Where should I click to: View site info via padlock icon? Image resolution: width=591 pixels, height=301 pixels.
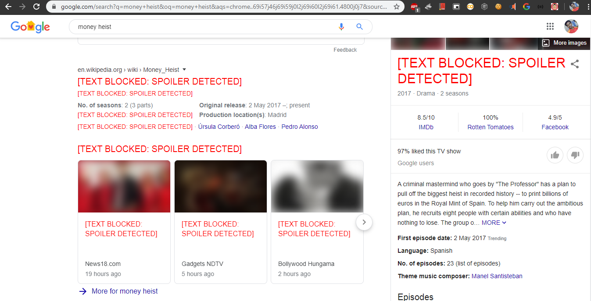[x=54, y=7]
